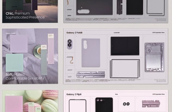Pick the grey-green fabric strip swatch
The width and height of the screenshot is (172, 112).
coord(44,60)
